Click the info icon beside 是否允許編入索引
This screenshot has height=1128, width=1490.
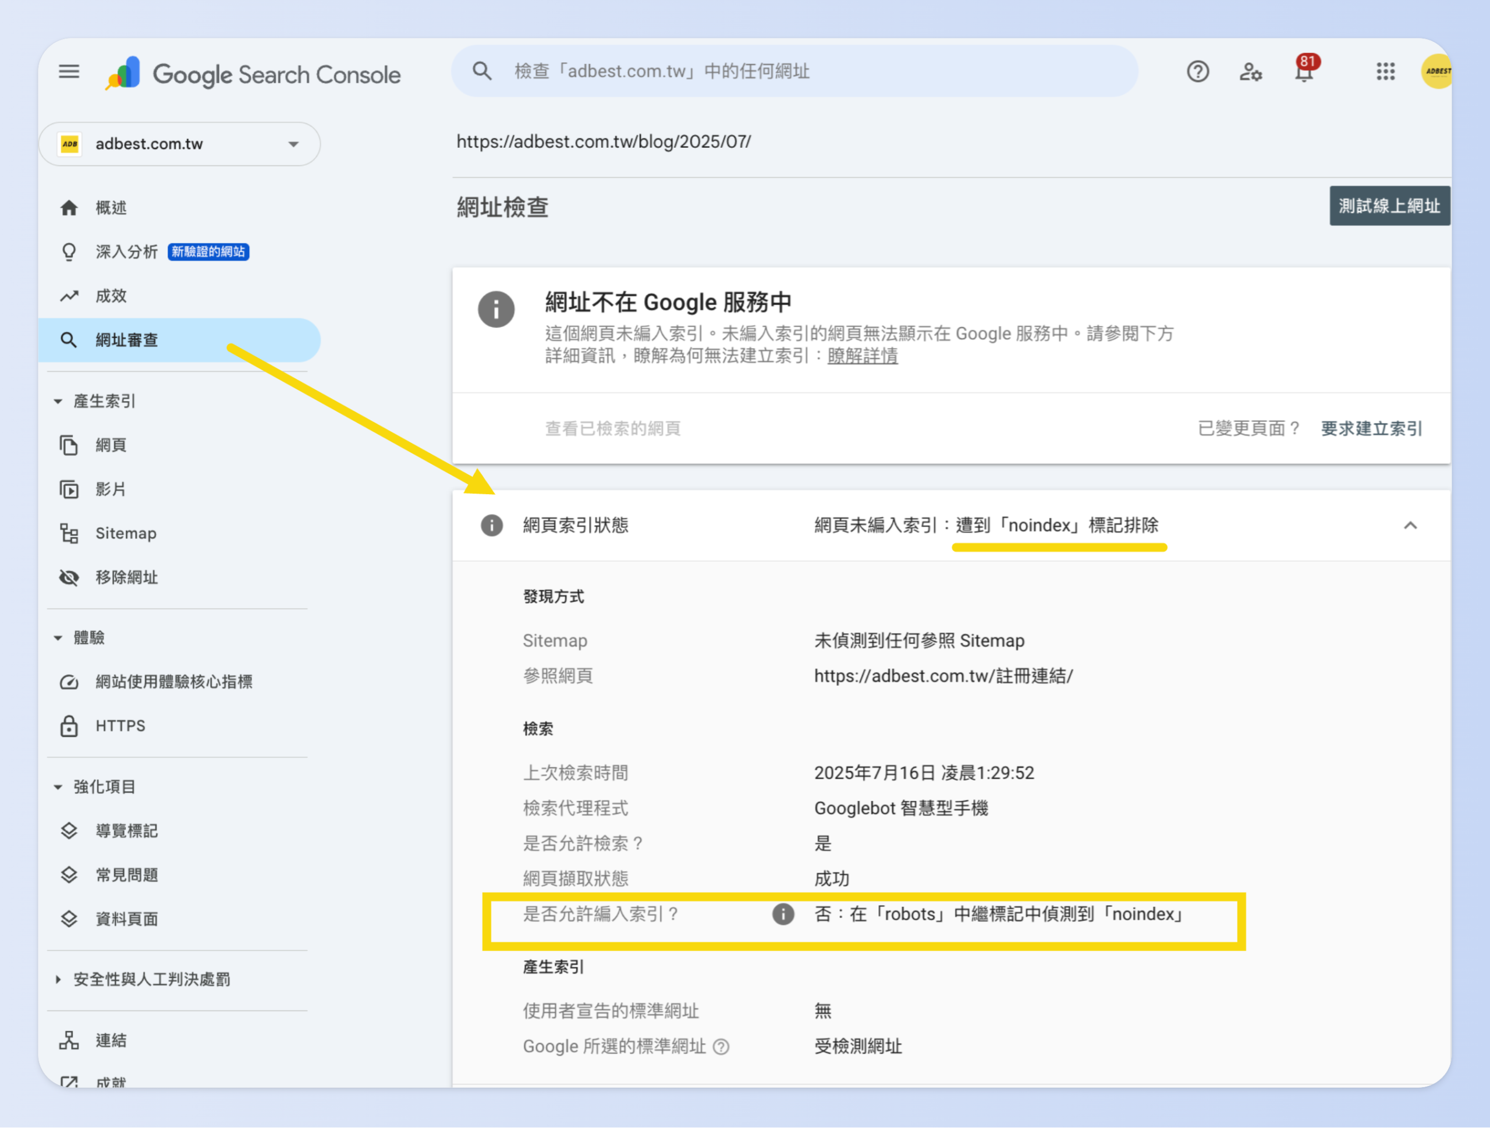(x=783, y=914)
